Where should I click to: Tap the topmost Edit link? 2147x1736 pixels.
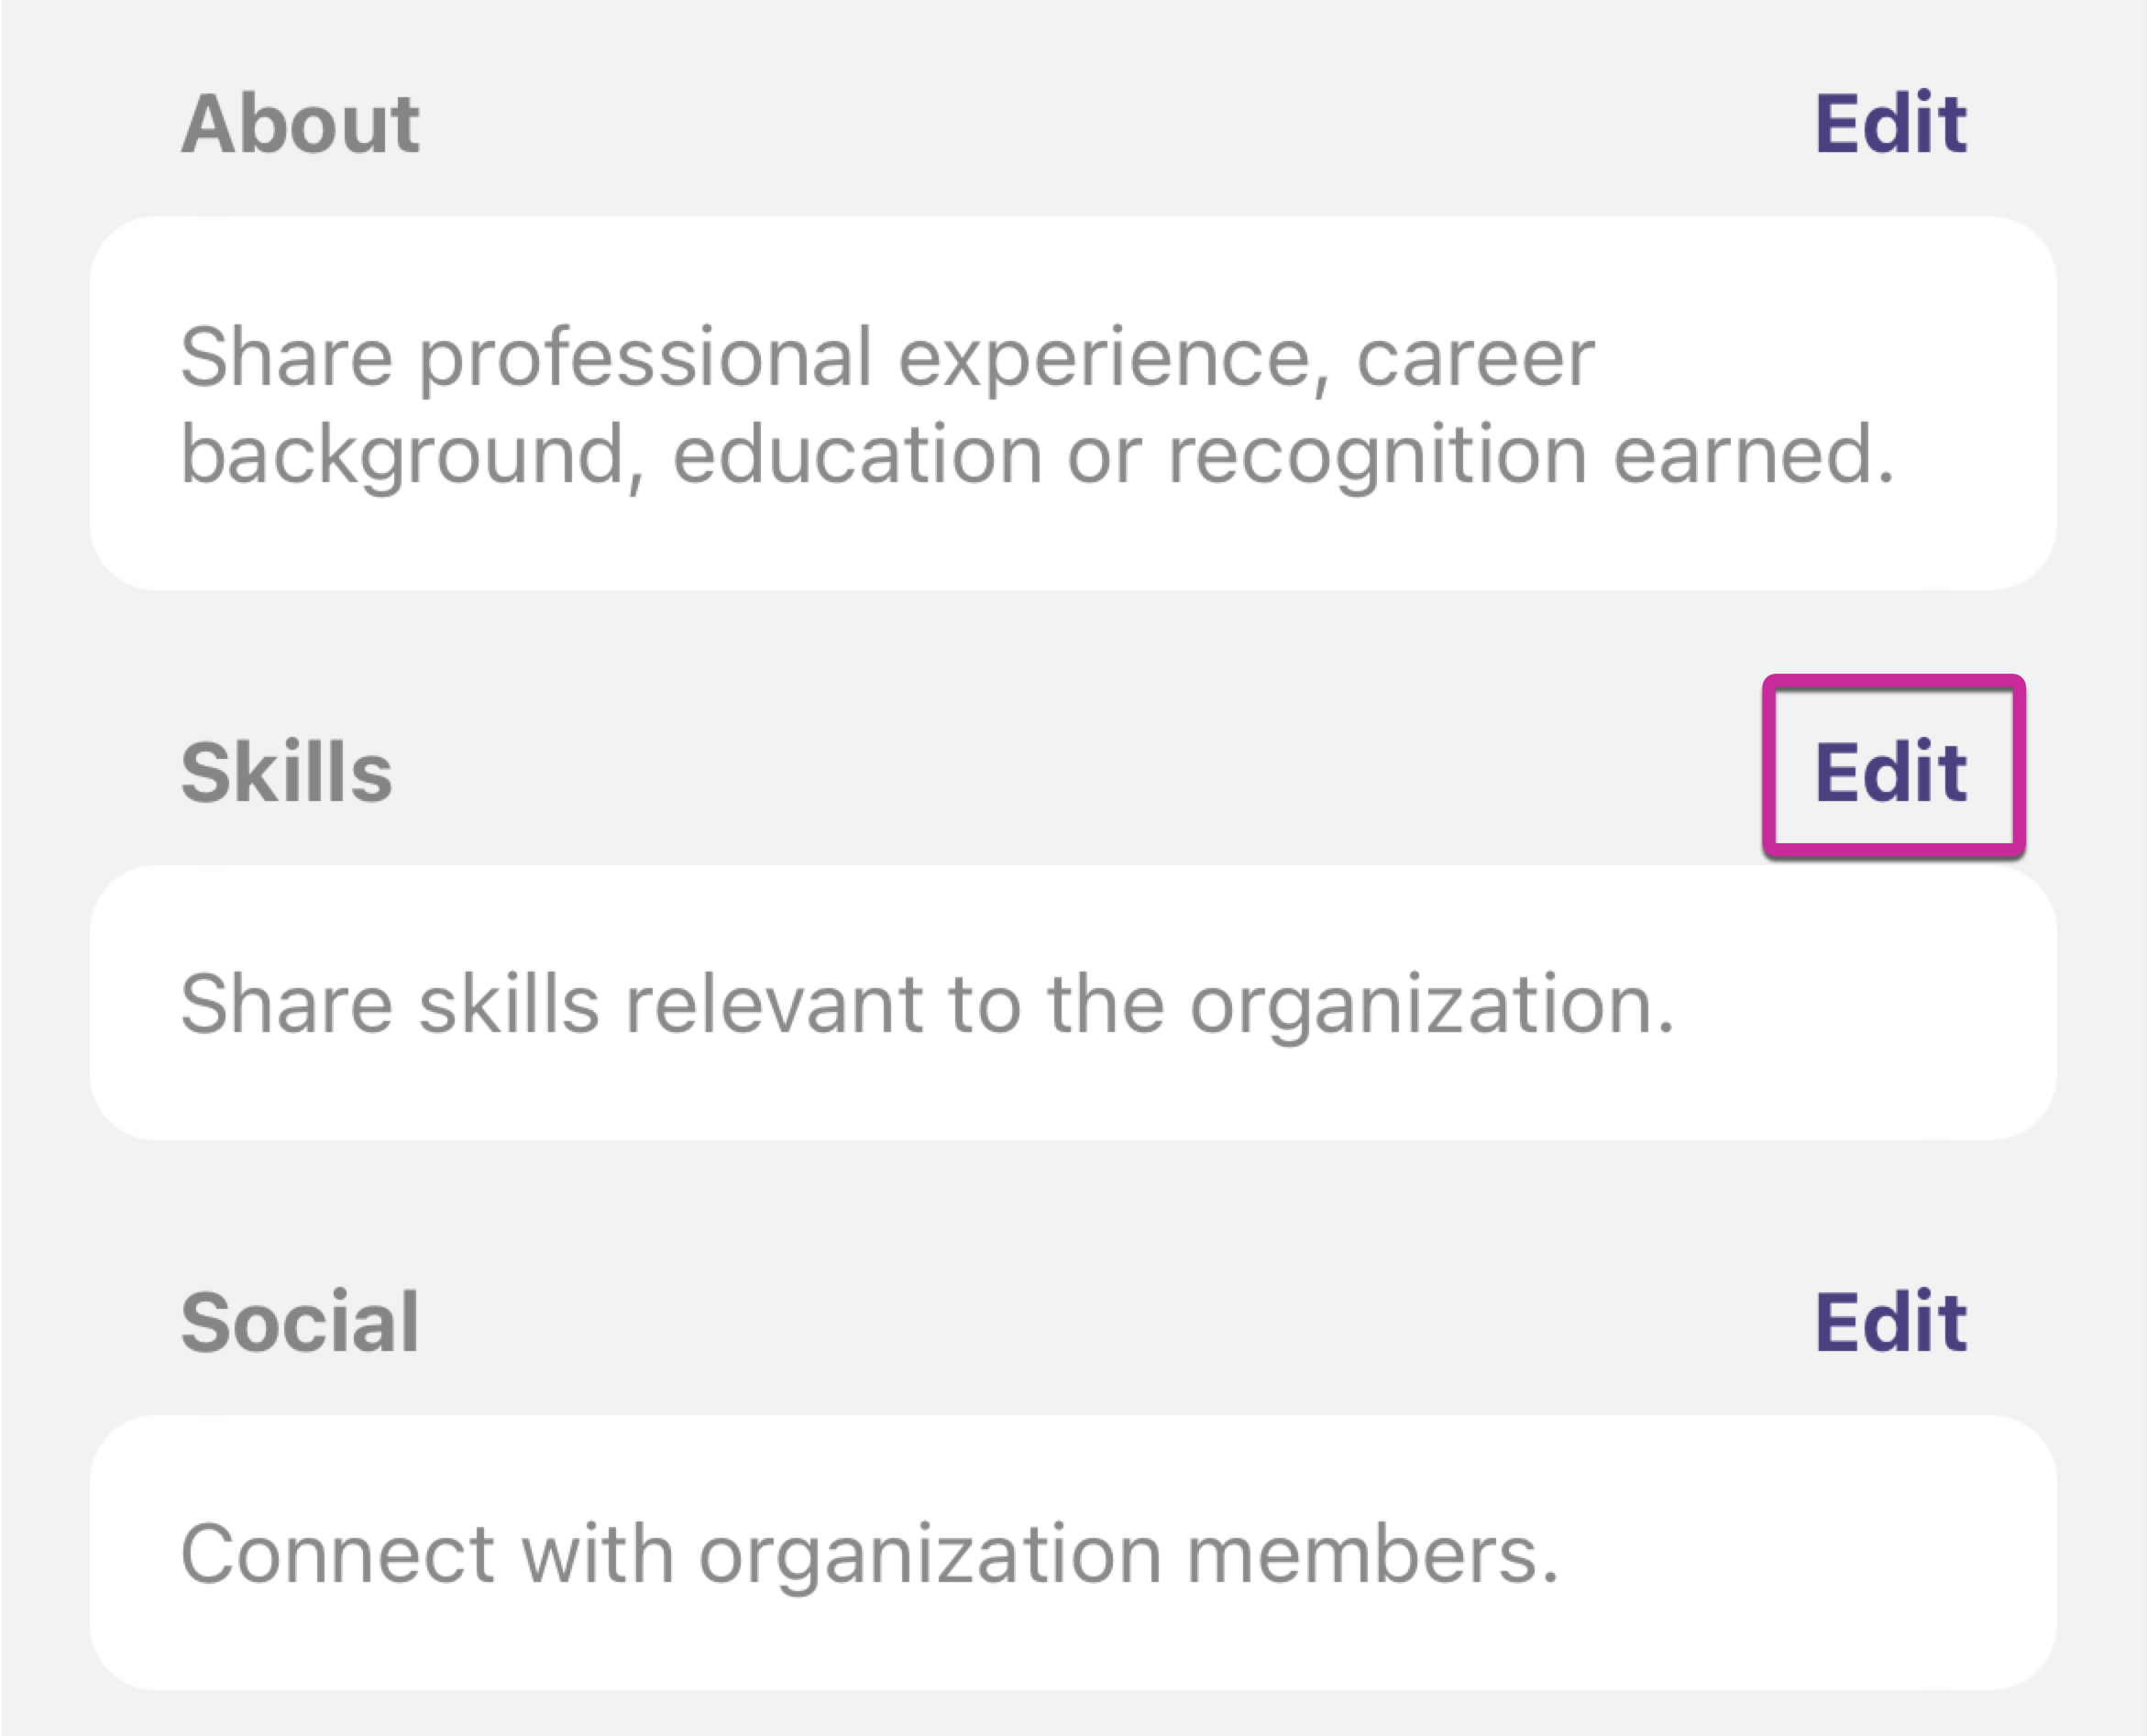pos(1890,124)
